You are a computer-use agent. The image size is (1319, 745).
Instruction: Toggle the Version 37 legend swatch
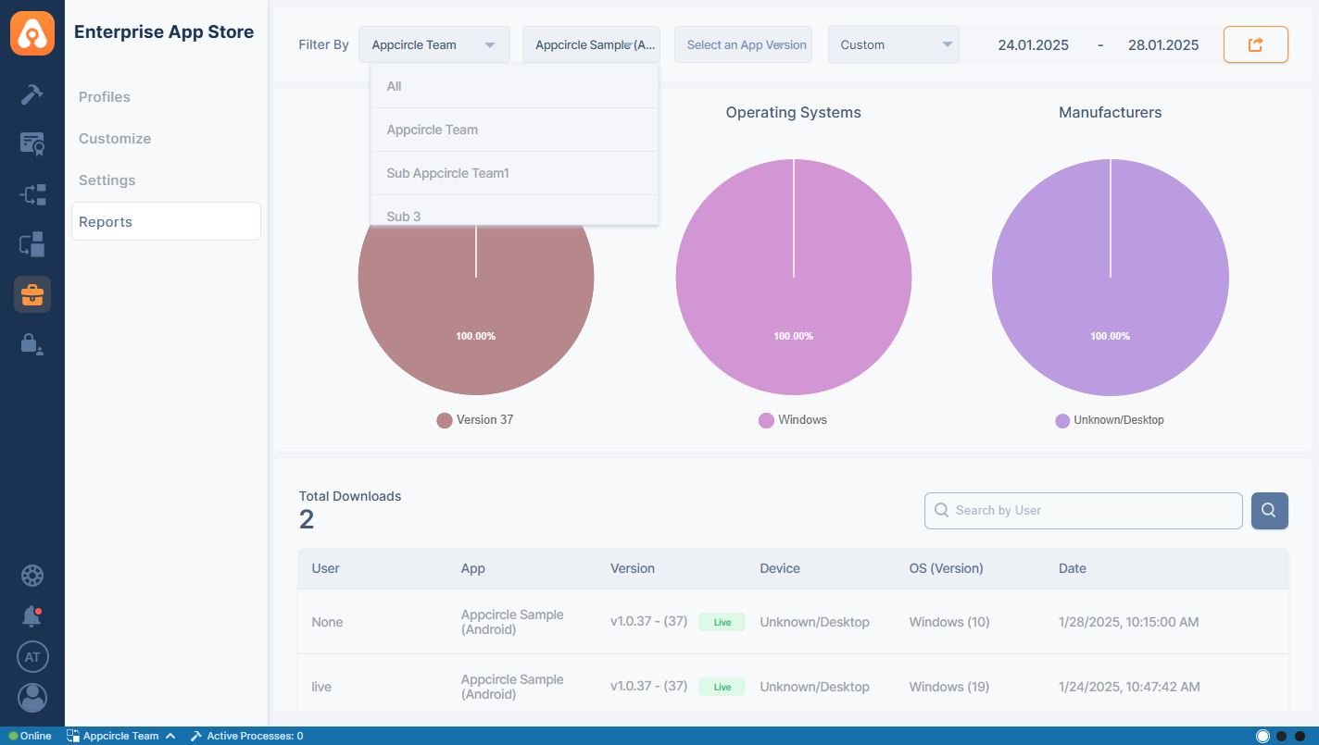pyautogui.click(x=445, y=420)
